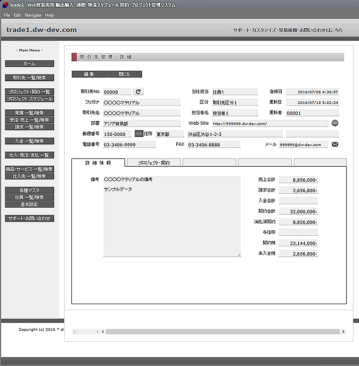Image resolution: width=359 pixels, height=366 pixels.
Task: Open the Edit menu
Action: click(17, 15)
